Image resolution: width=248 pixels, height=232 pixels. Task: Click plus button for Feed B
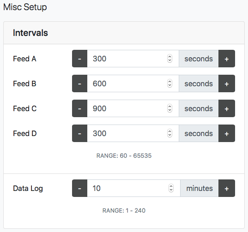point(227,83)
